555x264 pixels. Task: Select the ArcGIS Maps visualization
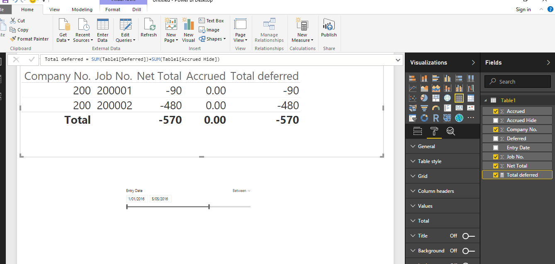click(459, 118)
